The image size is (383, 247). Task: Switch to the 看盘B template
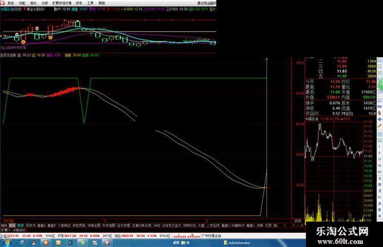[x=51, y=225]
